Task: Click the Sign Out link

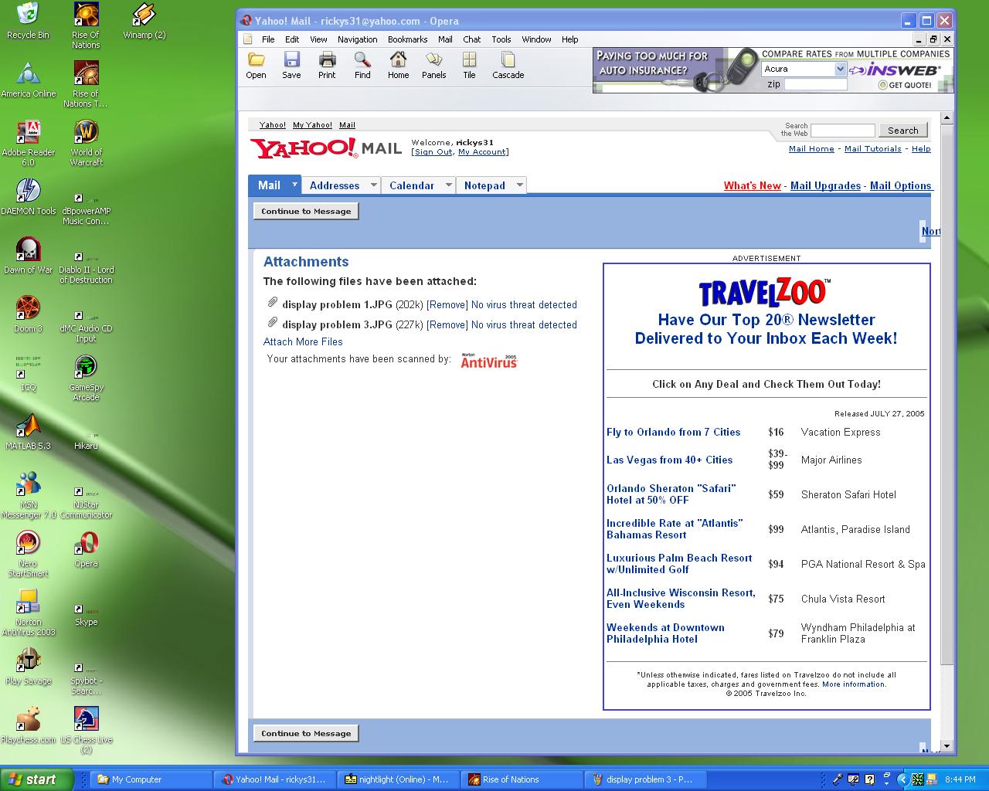Action: (x=433, y=152)
